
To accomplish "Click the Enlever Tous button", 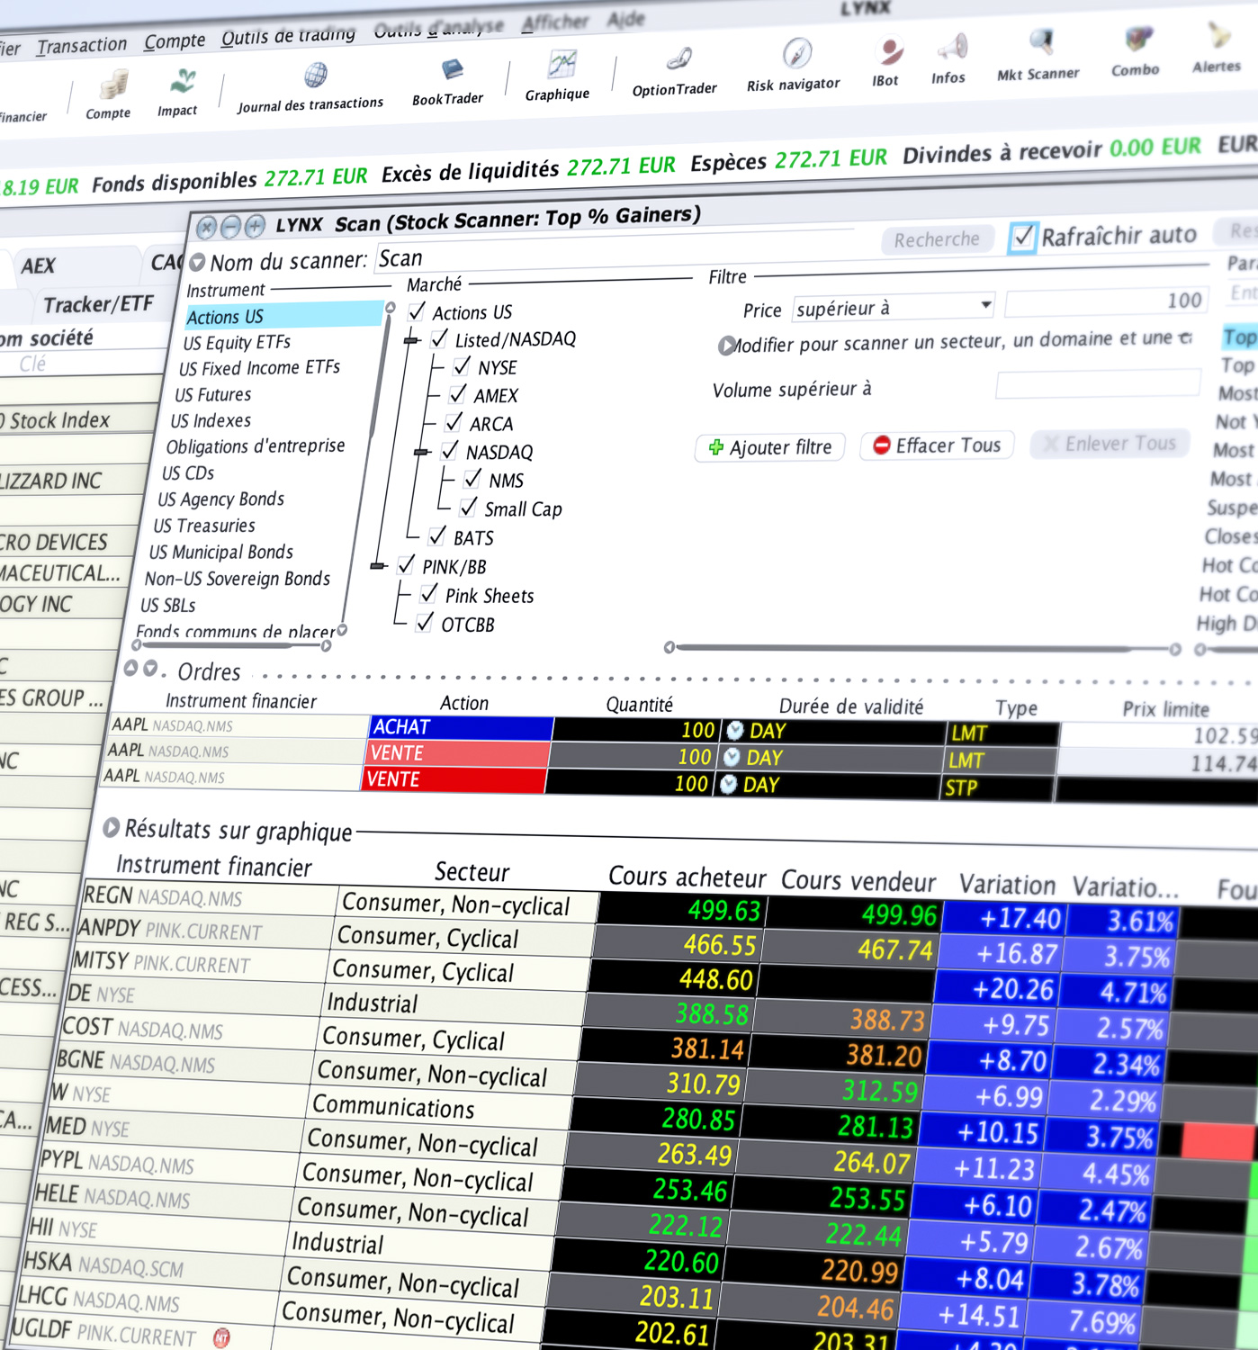I will [x=1110, y=444].
